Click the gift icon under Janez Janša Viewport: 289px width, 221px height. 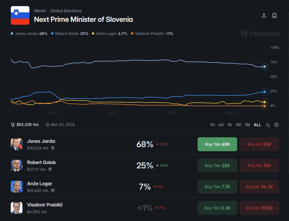tap(52, 148)
